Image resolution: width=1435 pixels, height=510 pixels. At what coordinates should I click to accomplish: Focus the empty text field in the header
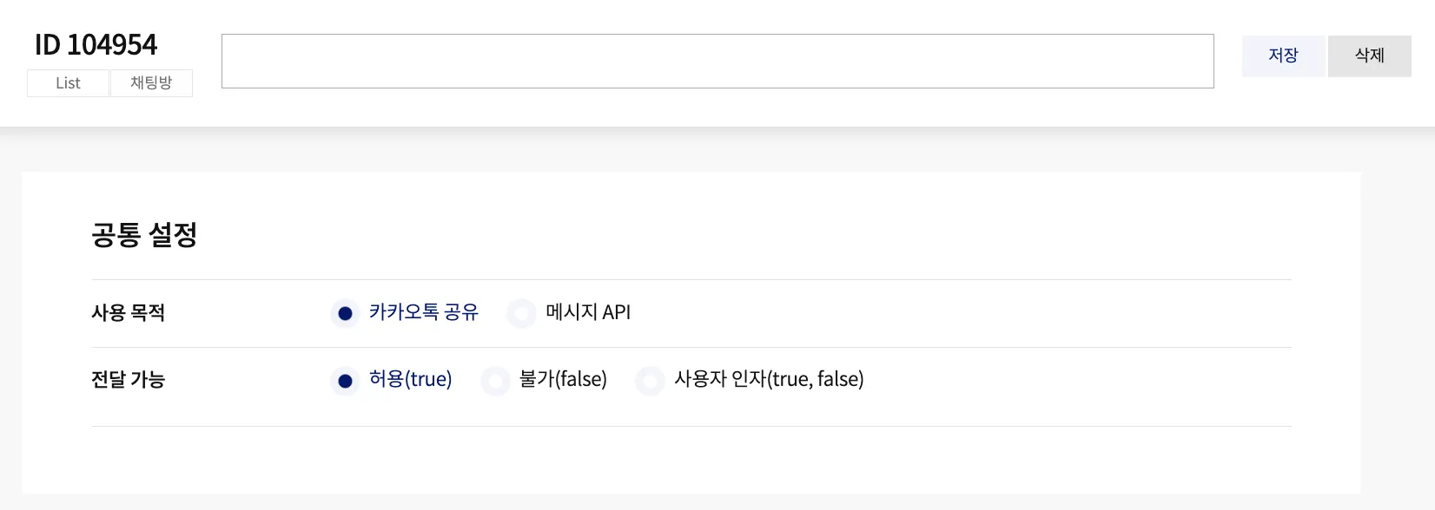[717, 62]
